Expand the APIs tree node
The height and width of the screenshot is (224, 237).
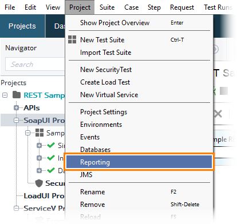[x=17, y=108]
